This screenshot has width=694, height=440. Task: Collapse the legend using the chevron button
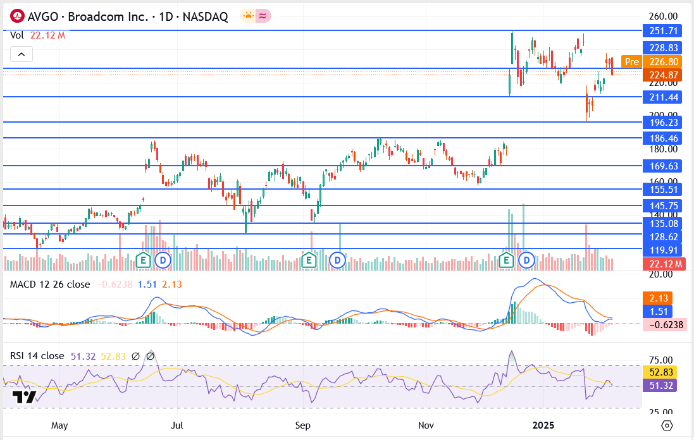(x=22, y=54)
